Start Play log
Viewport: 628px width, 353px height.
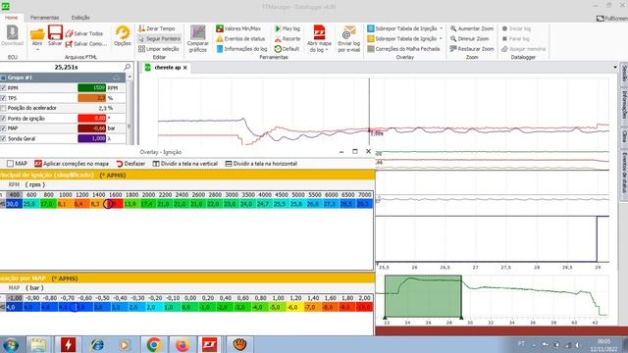(x=288, y=28)
